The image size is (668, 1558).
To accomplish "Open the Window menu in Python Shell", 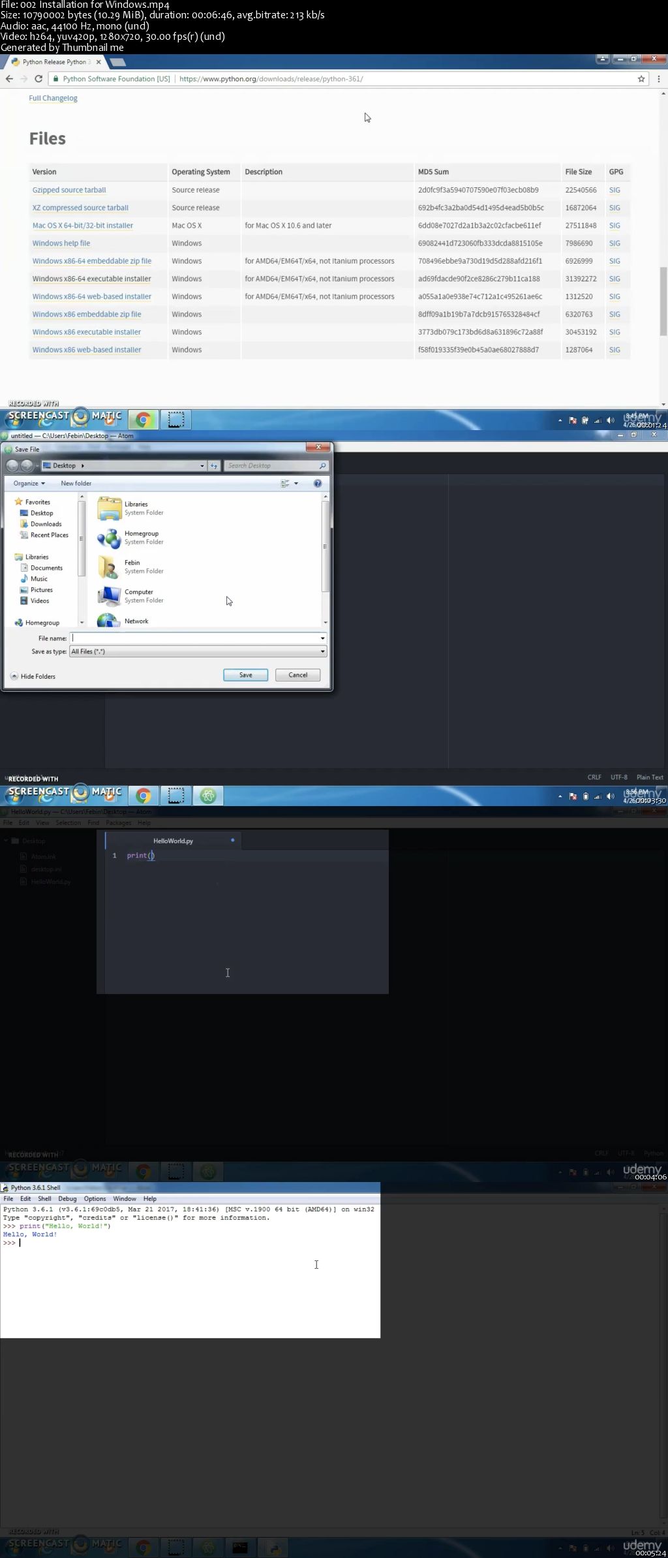I will click(125, 1198).
